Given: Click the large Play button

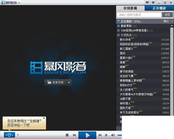Looking at the screenshot, I should [x=87, y=135].
